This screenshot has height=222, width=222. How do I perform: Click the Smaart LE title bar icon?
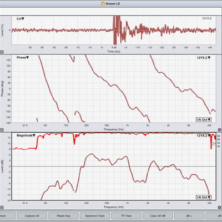tap(103, 3)
